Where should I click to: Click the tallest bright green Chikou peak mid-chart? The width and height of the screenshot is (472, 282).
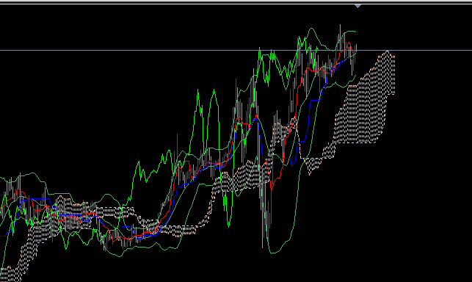tap(214, 90)
